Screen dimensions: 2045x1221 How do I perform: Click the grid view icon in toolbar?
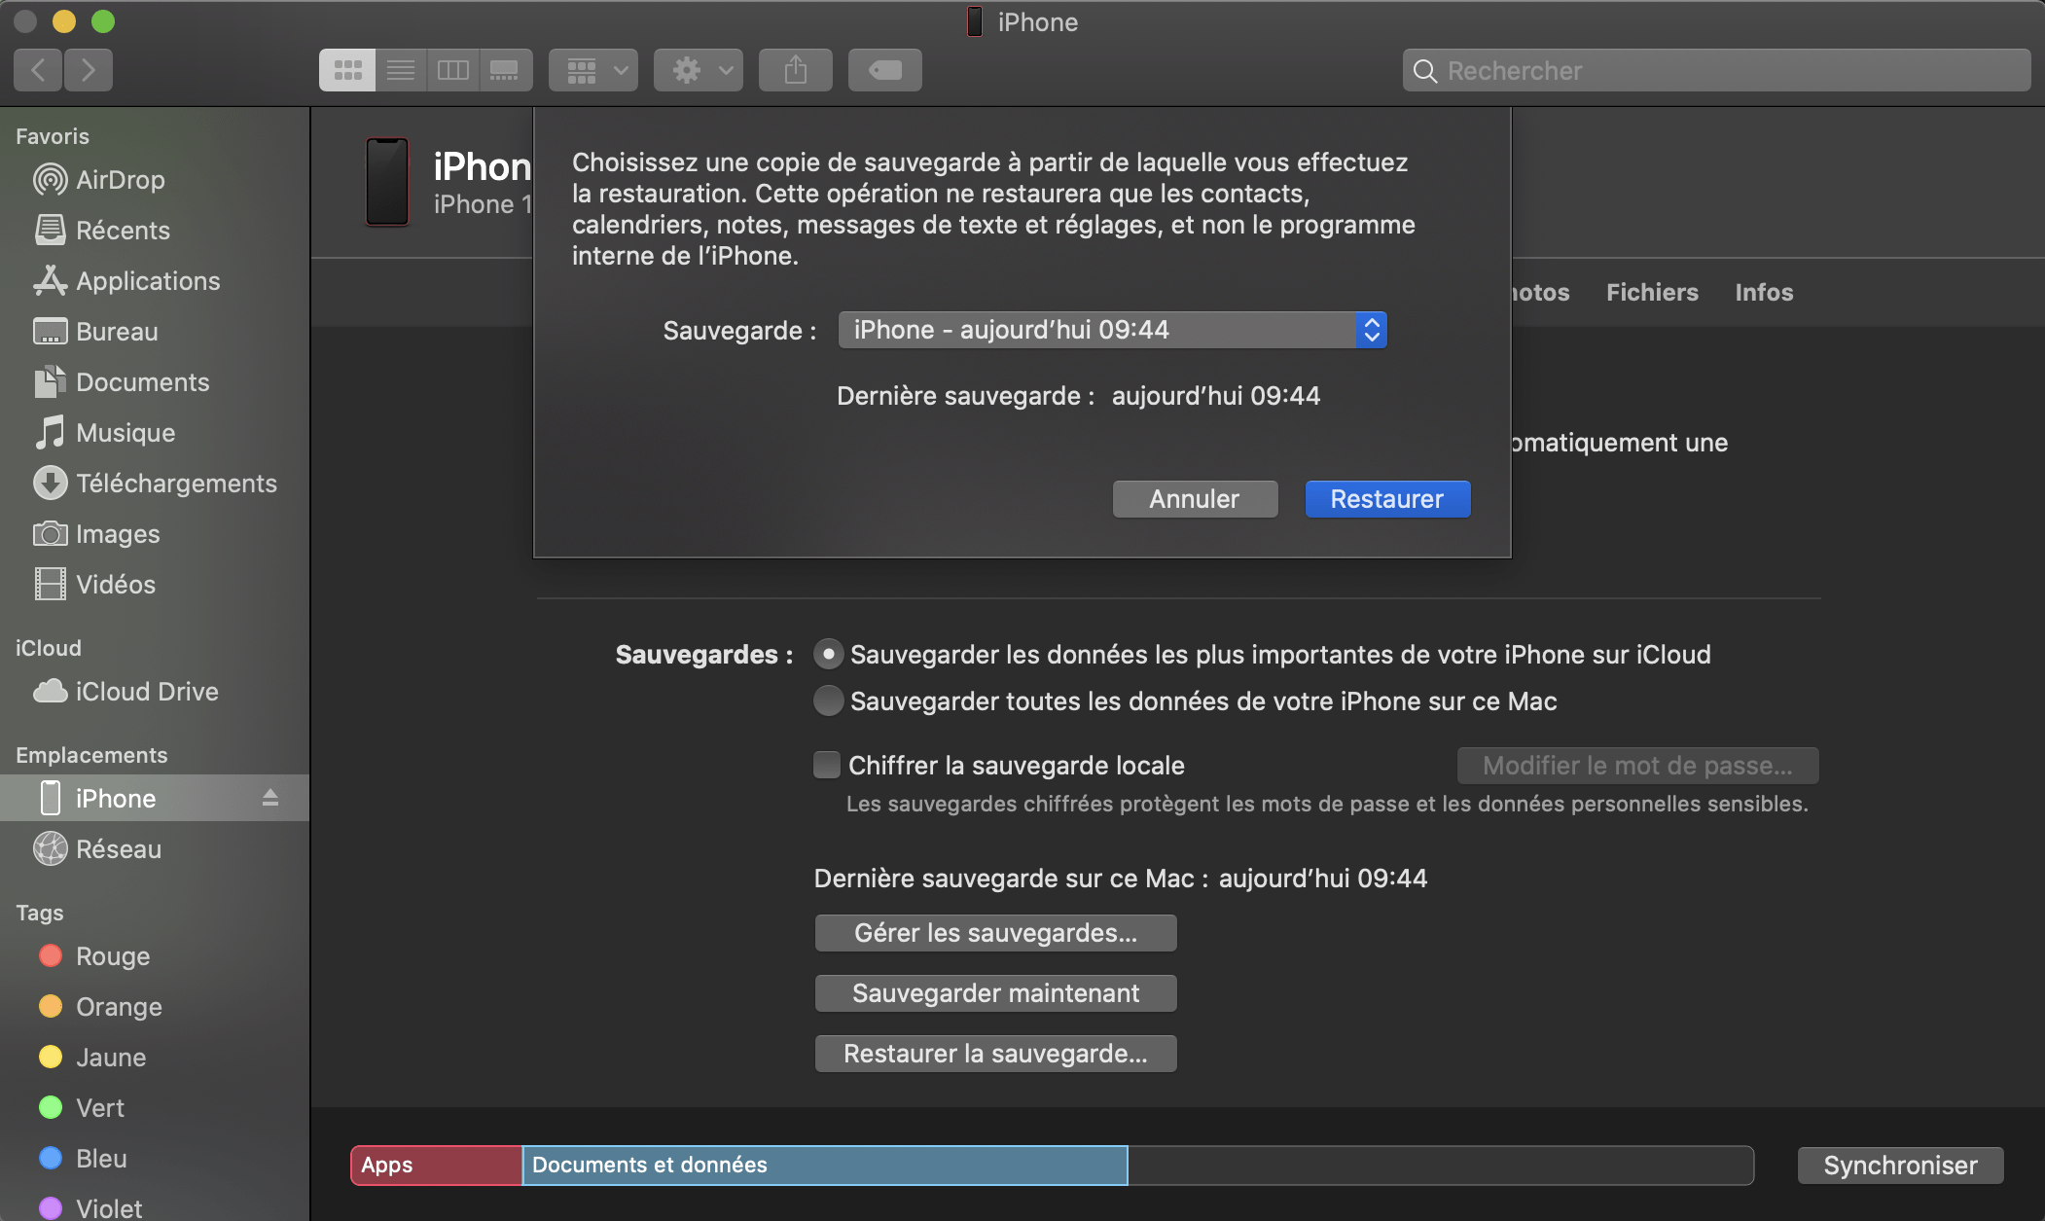(347, 68)
